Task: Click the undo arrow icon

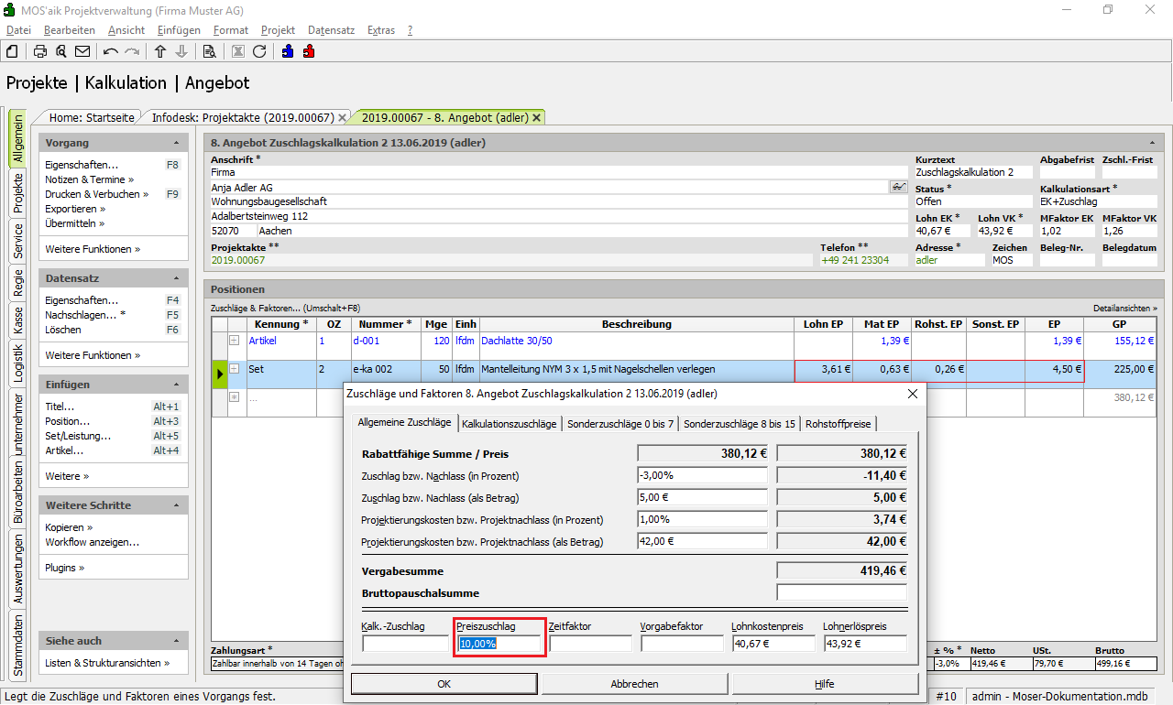Action: pyautogui.click(x=111, y=51)
